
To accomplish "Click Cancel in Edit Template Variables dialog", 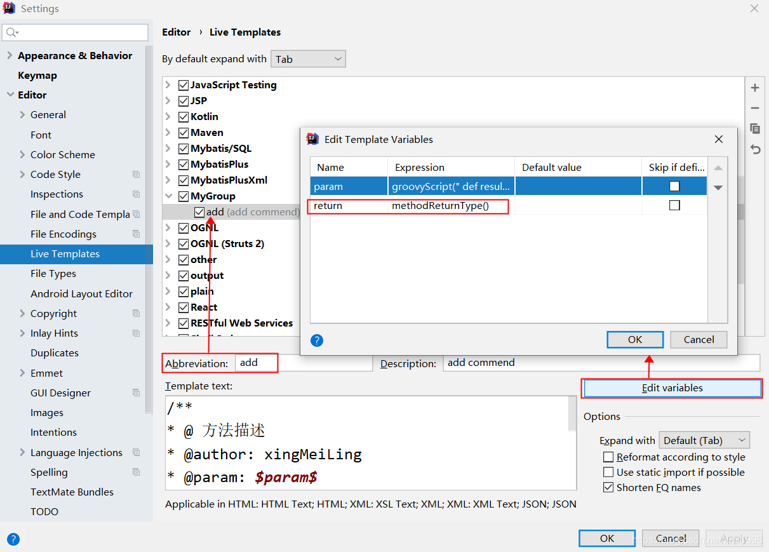I will (699, 340).
